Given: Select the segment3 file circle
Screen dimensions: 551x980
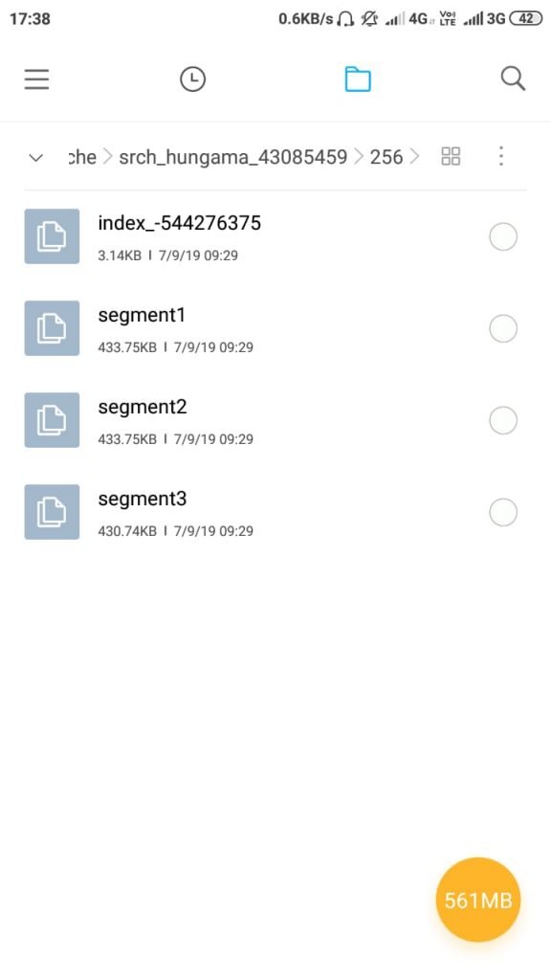Looking at the screenshot, I should [x=503, y=512].
